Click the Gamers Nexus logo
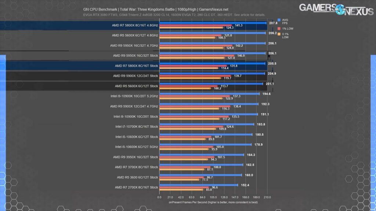 (x=336, y=9)
